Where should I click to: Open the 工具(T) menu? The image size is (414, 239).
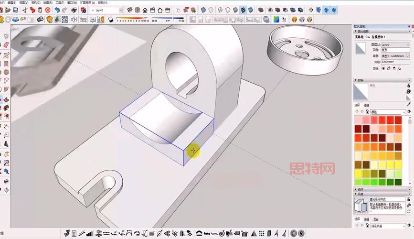(x=59, y=2)
